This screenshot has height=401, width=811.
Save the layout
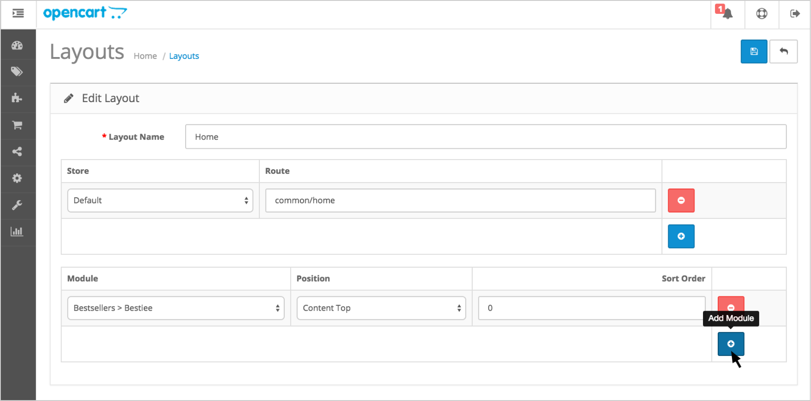click(754, 52)
